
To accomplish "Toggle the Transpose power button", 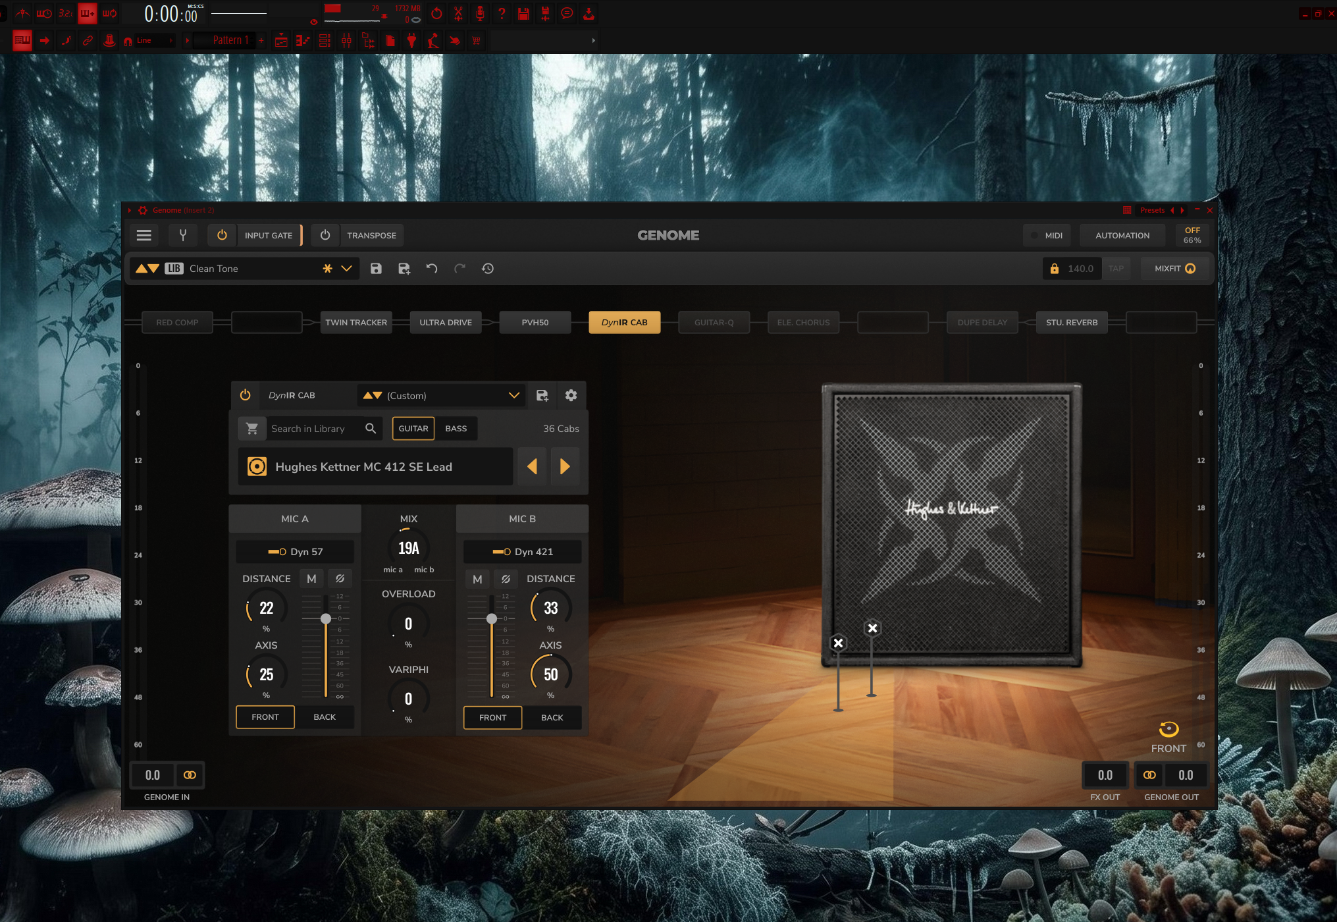I will [x=325, y=235].
